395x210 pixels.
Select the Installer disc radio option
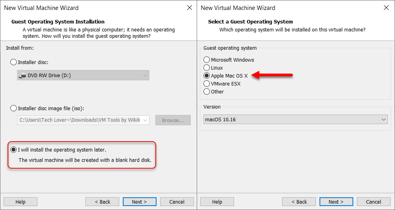tap(14, 62)
